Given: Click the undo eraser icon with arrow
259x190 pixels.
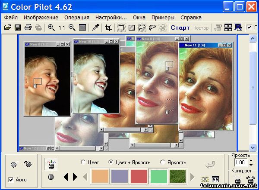Looking at the screenshot, I should coord(28,164).
